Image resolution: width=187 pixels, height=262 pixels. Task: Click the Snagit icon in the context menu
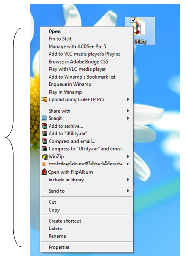(x=44, y=118)
